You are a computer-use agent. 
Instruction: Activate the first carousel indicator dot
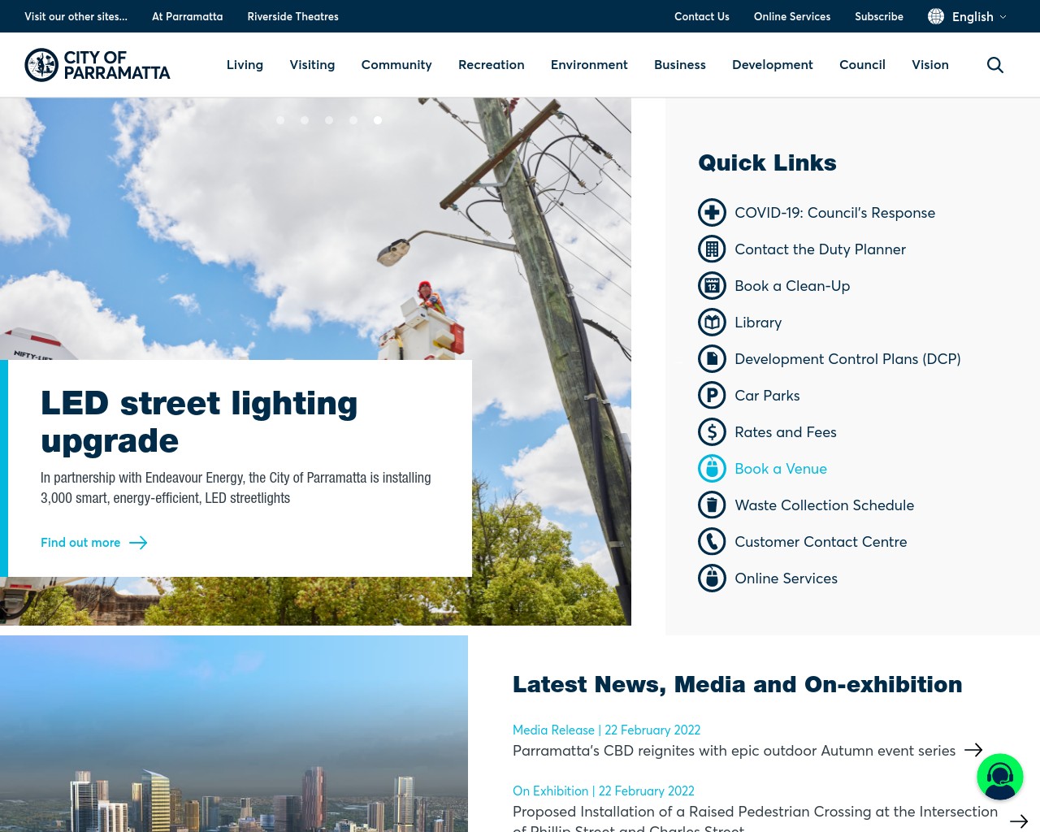click(280, 120)
